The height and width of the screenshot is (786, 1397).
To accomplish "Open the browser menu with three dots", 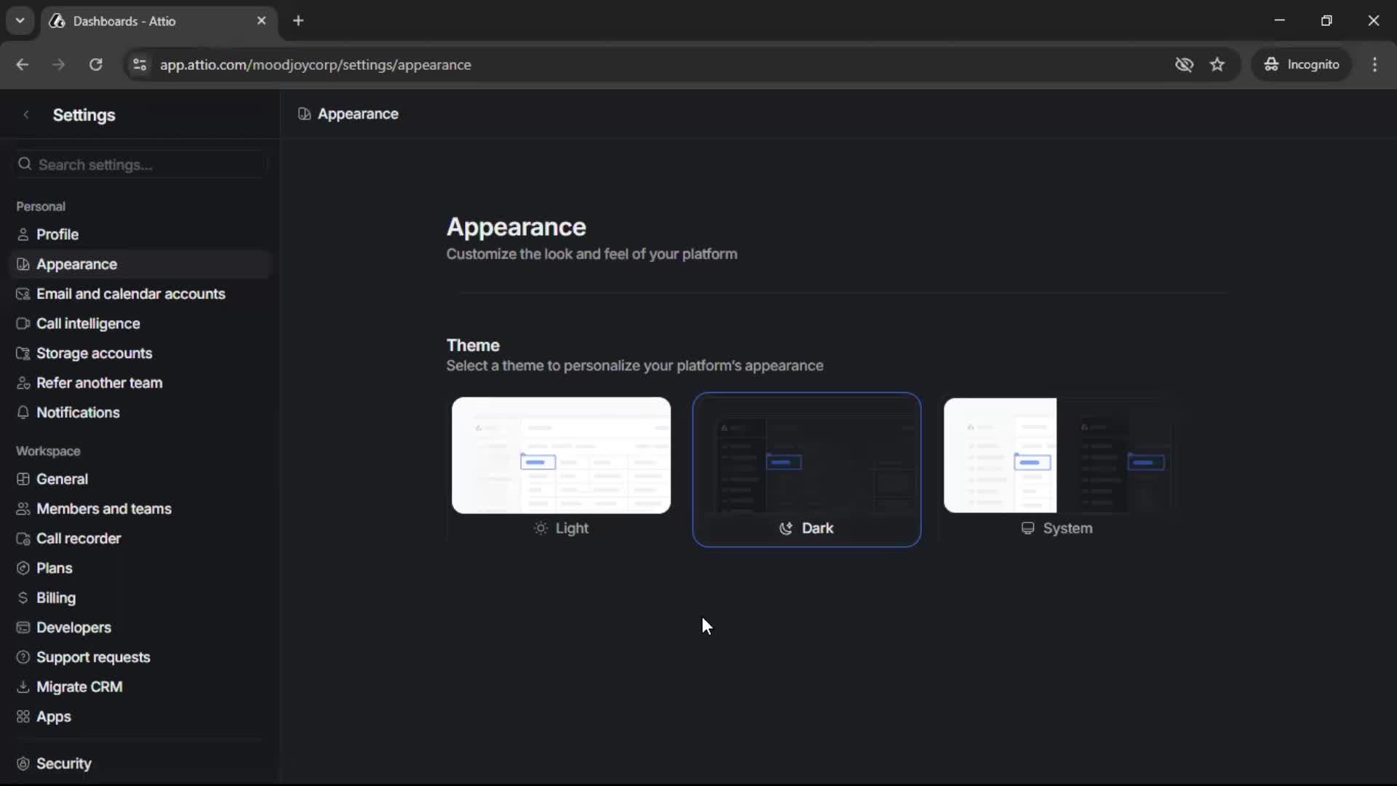I will point(1375,64).
